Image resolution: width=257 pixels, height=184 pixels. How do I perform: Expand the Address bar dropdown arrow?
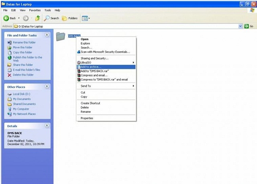241,26
